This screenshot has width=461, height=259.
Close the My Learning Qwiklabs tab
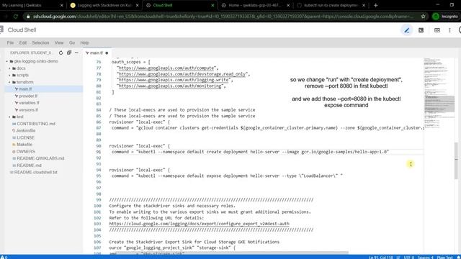(x=62, y=5)
